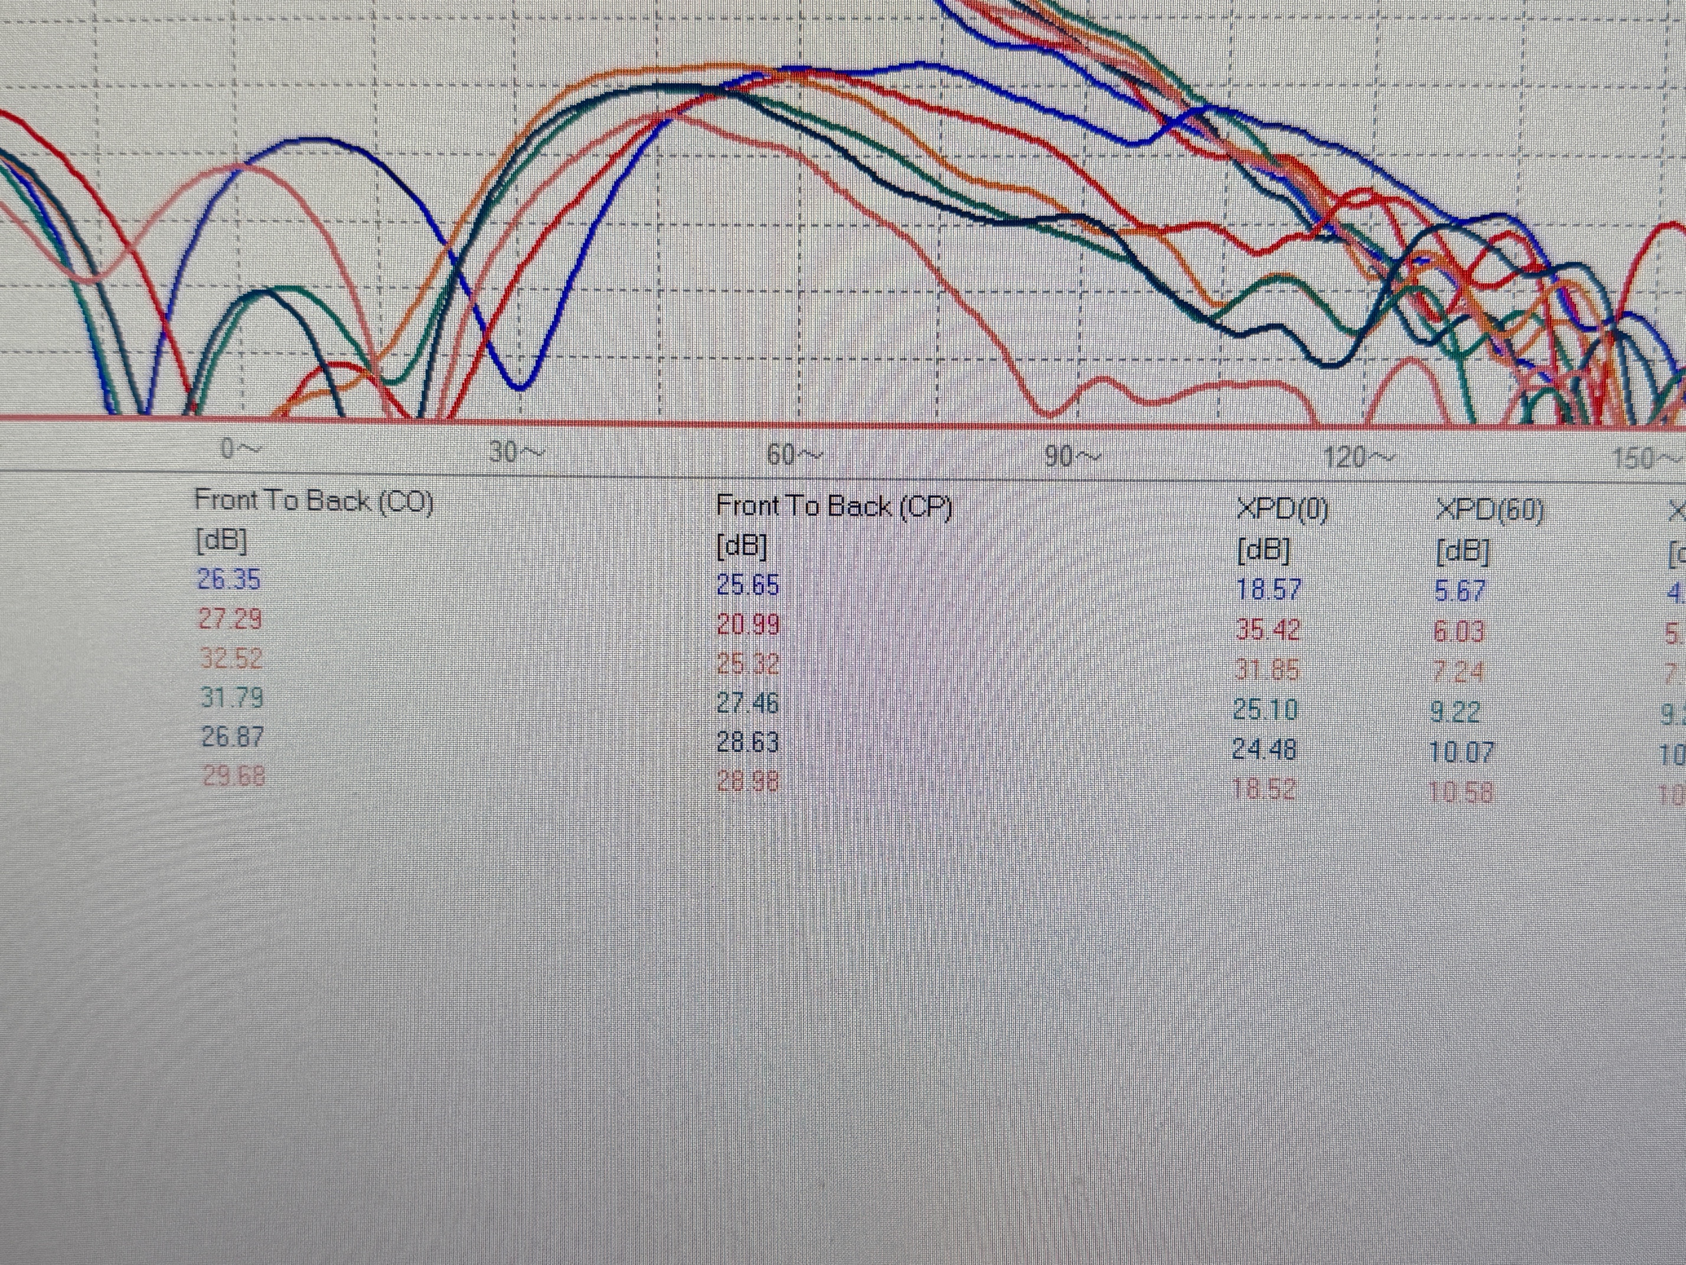This screenshot has height=1265, width=1686.
Task: Pick the value 28.98
Action: [748, 781]
